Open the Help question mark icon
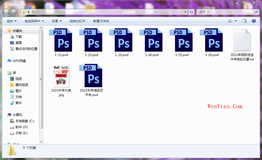The height and width of the screenshot is (160, 262). click(254, 21)
